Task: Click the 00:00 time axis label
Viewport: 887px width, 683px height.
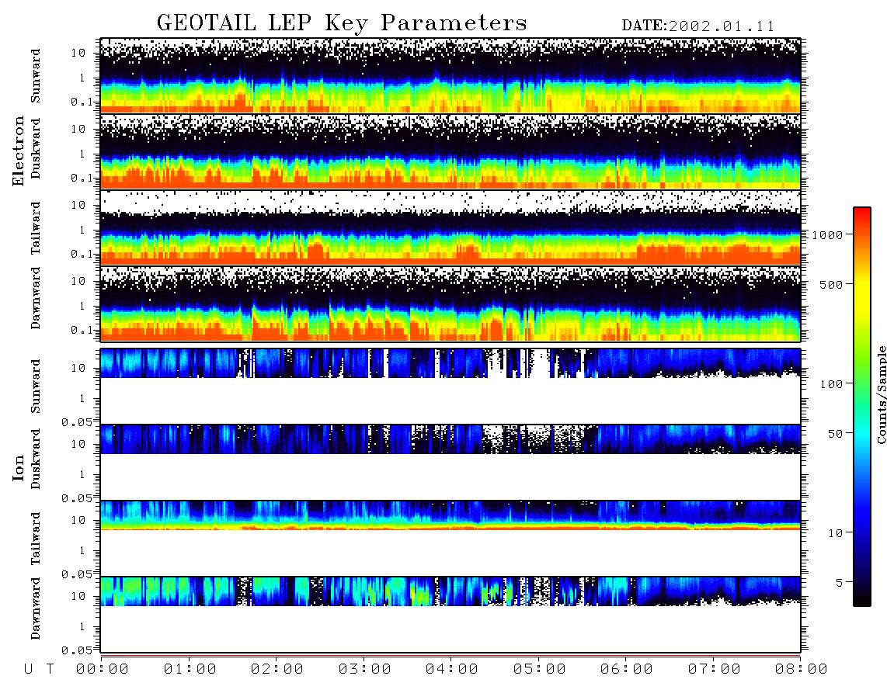Action: point(103,670)
